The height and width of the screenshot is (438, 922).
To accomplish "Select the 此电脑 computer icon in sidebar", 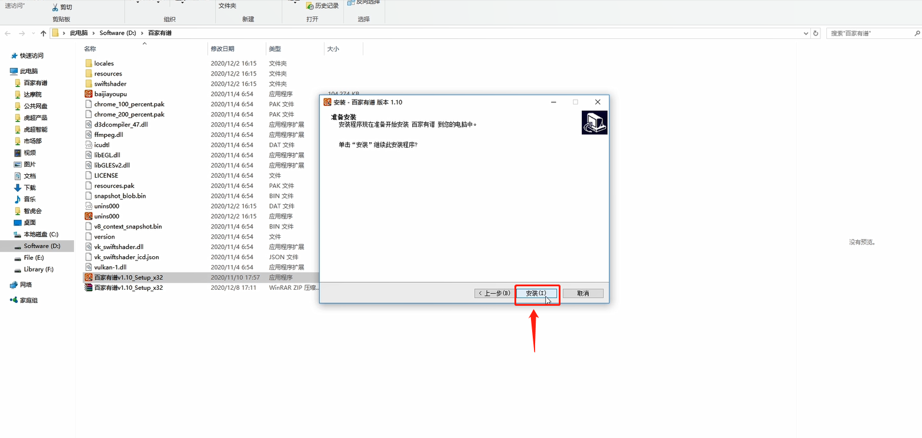I will 14,71.
